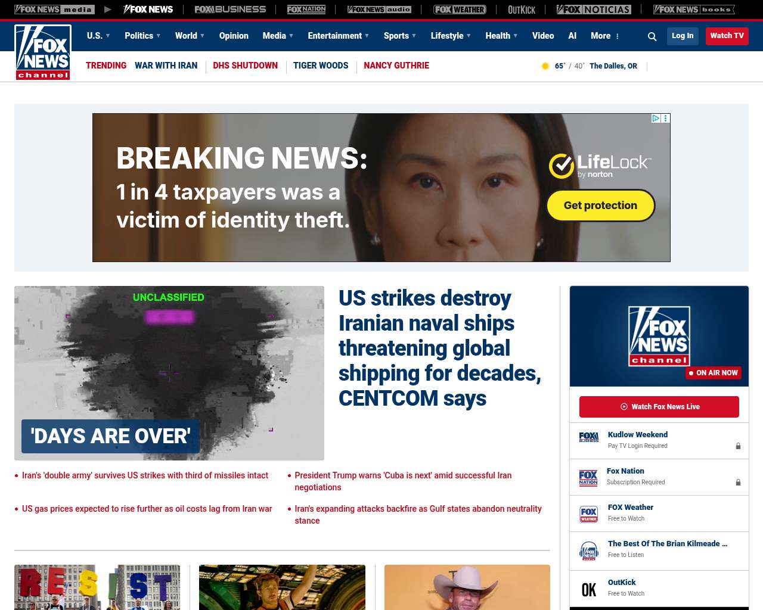763x610 pixels.
Task: Open the search magnifier icon
Action: (652, 36)
